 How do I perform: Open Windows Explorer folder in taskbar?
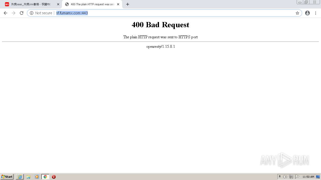(x=28, y=177)
